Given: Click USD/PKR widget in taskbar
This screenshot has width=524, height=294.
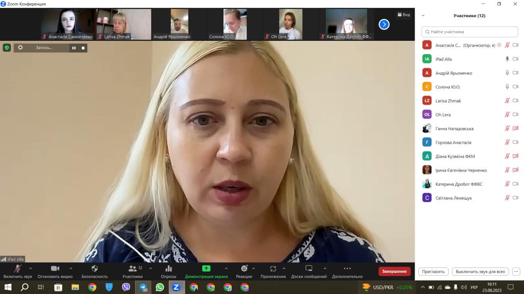Looking at the screenshot, I should [387, 287].
